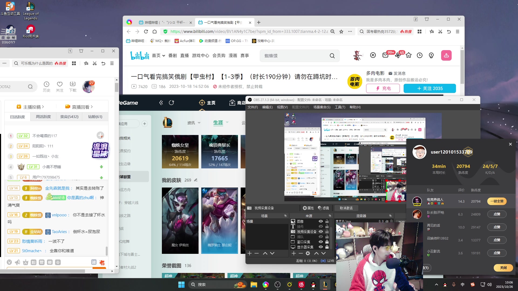
Task: Follow uploader with 关注 2035 button
Action: pyautogui.click(x=430, y=88)
